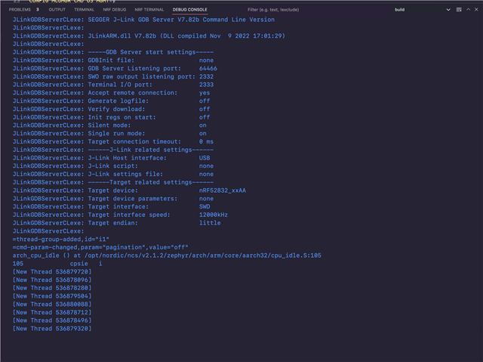The image size is (483, 362).
Task: Click the '105 cpsie i' line
Action: (57, 264)
